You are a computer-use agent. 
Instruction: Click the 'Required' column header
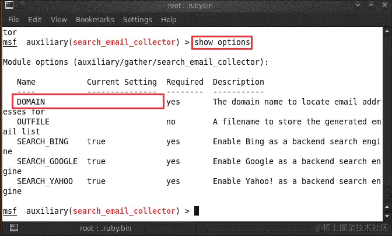[185, 82]
